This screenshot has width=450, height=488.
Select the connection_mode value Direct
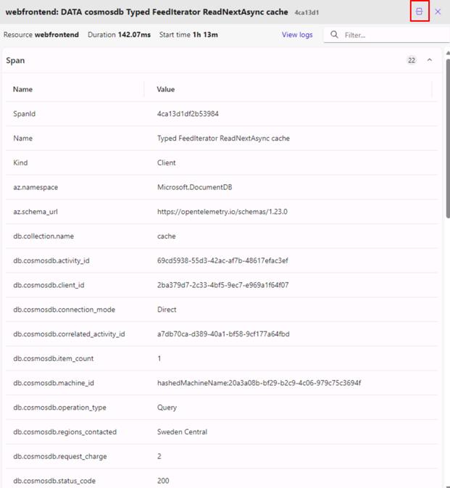167,310
